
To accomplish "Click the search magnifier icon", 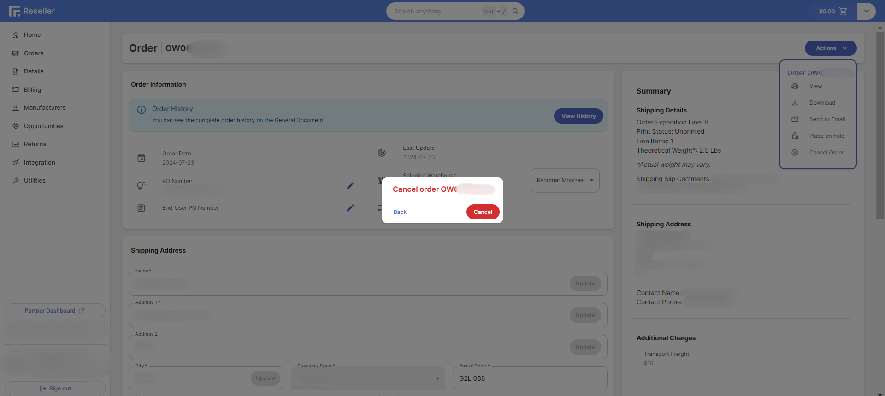I will pyautogui.click(x=515, y=11).
